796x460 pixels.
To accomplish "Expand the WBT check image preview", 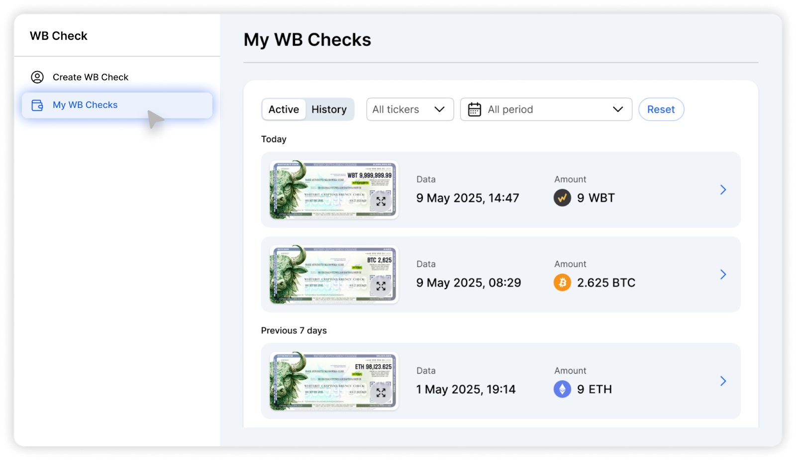I will [x=381, y=201].
